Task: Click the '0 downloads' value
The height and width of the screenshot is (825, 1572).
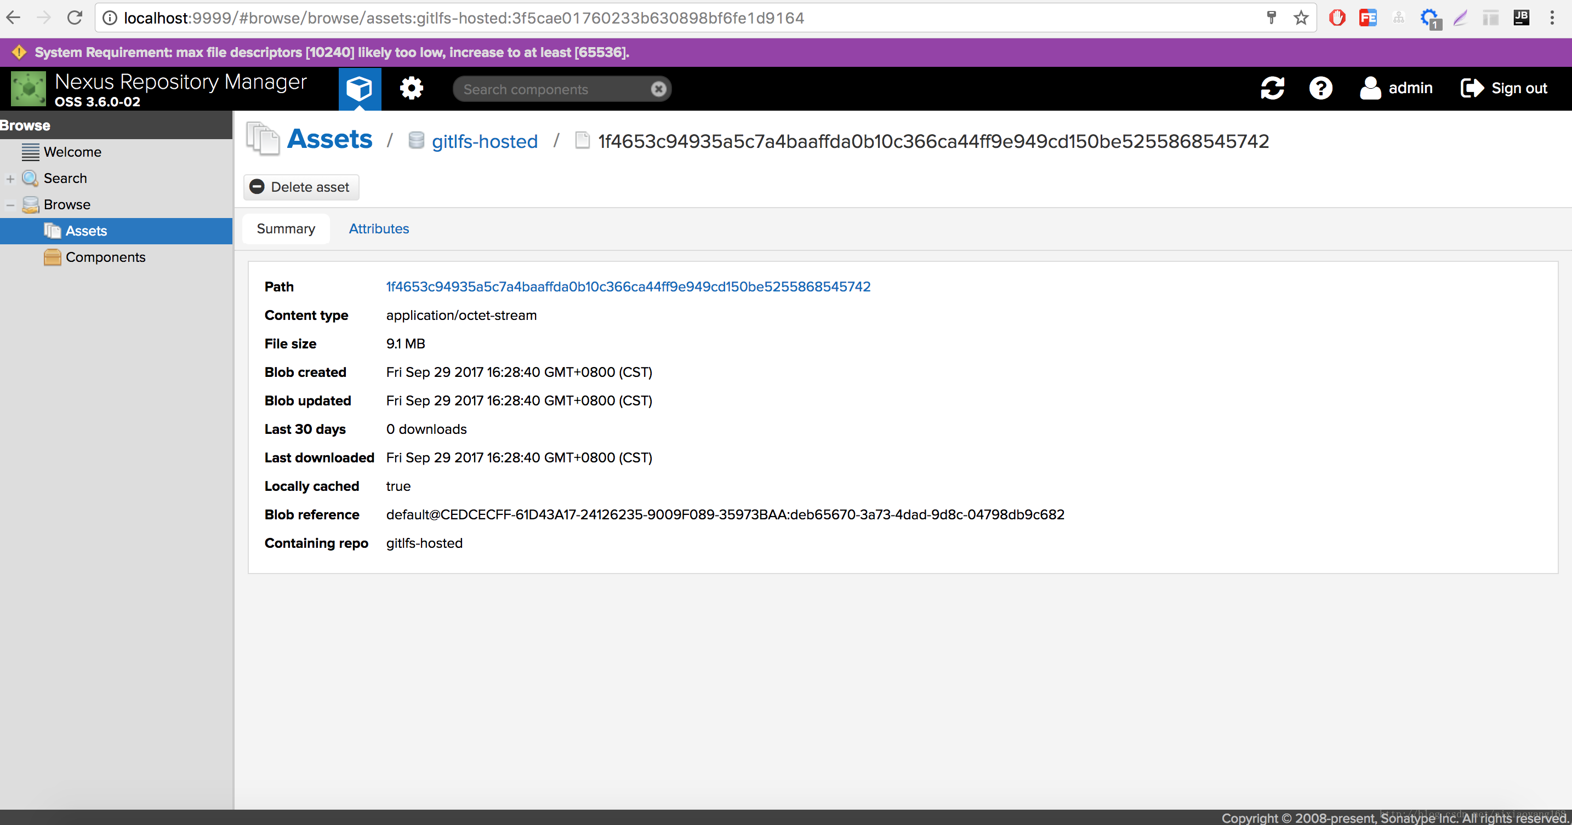Action: coord(426,429)
